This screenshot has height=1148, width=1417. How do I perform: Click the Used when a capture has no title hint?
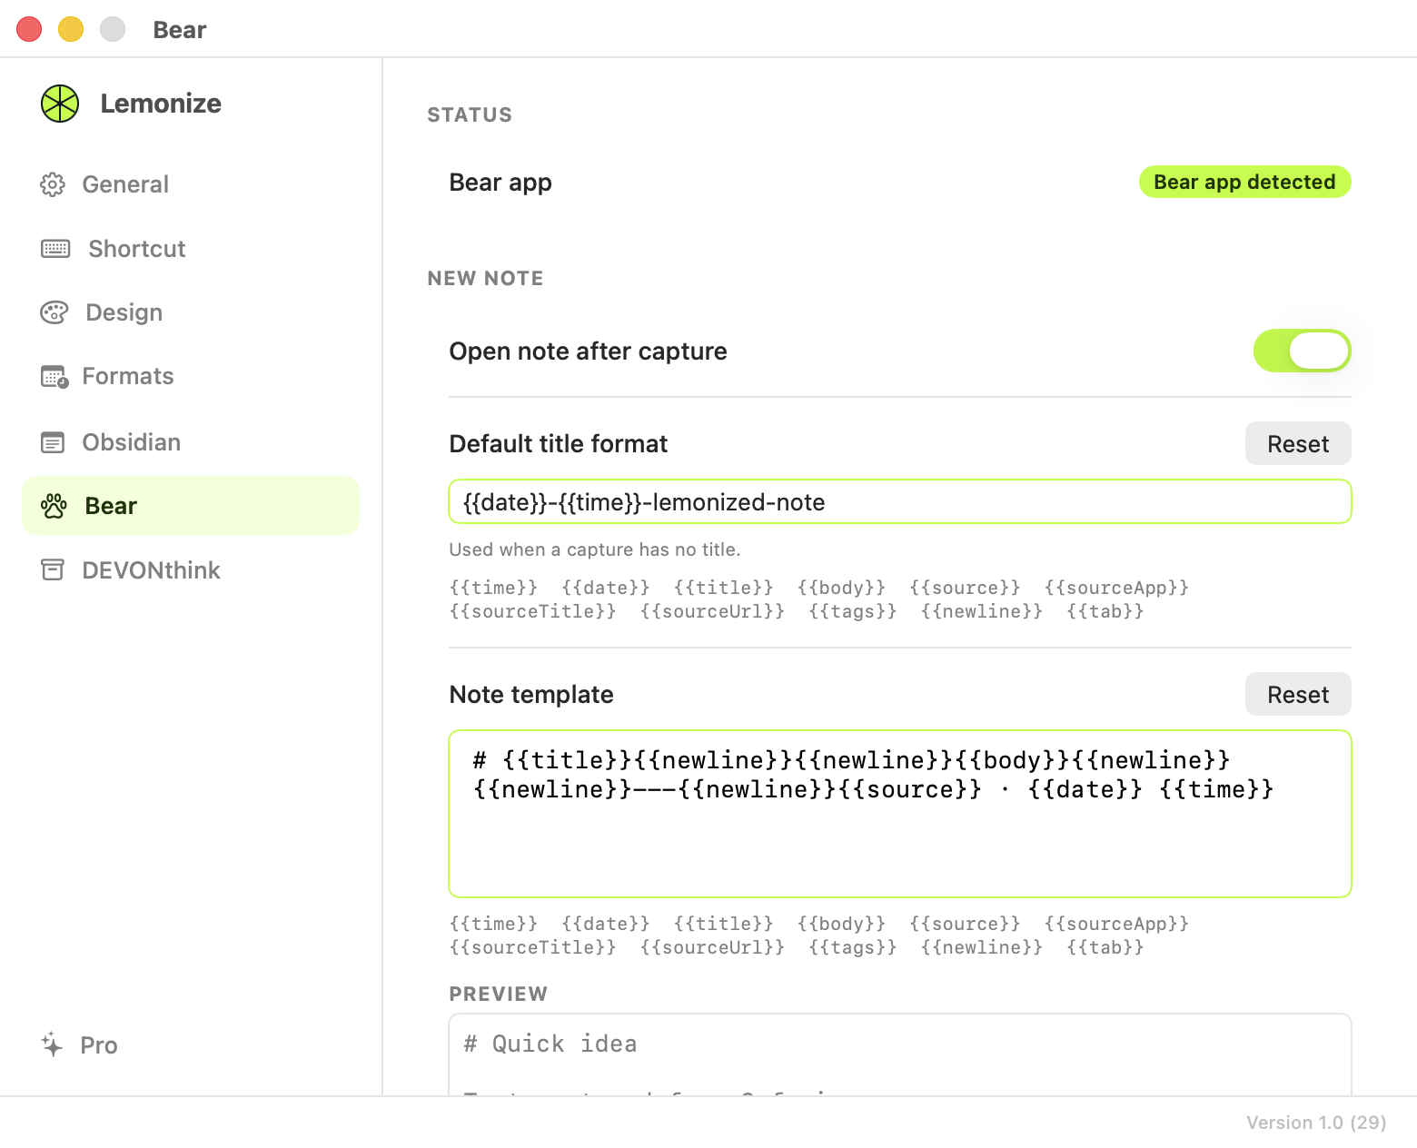click(x=595, y=549)
